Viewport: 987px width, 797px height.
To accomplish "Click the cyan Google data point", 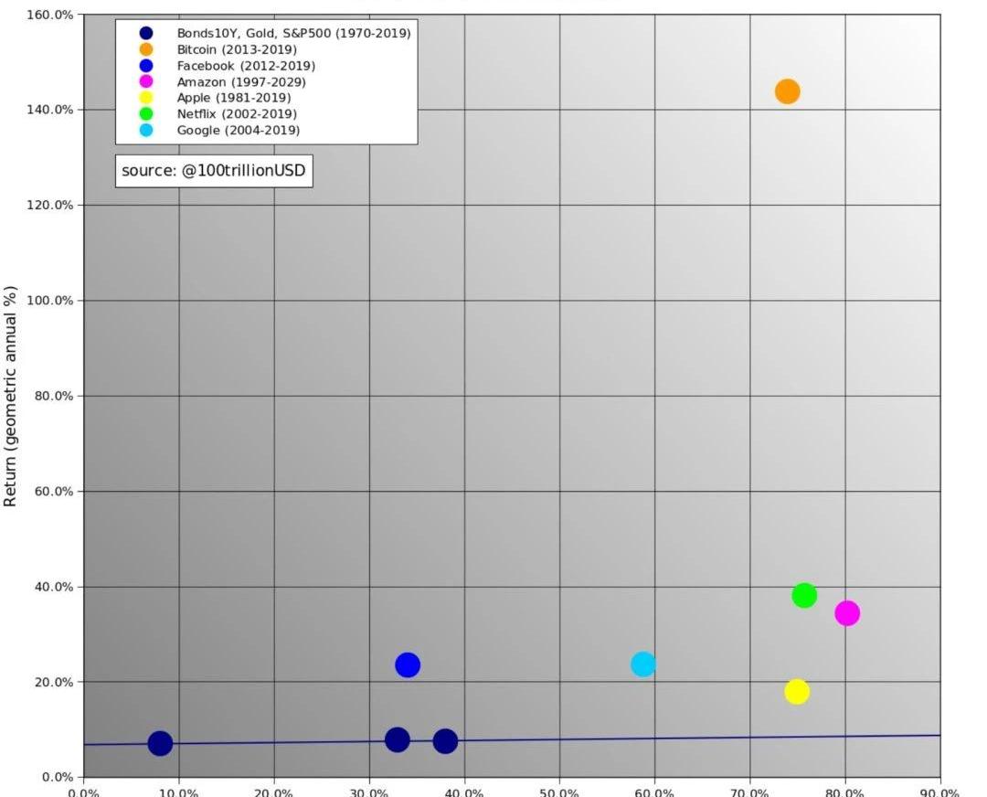I will [x=643, y=664].
